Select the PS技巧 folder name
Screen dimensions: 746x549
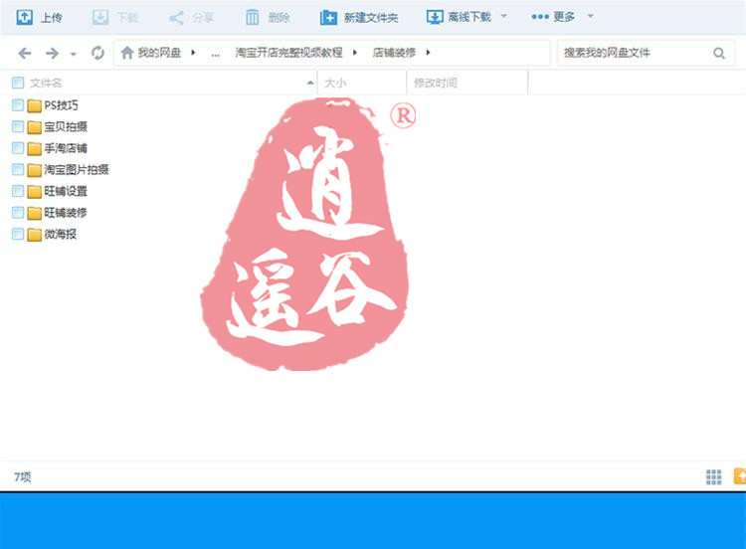61,105
